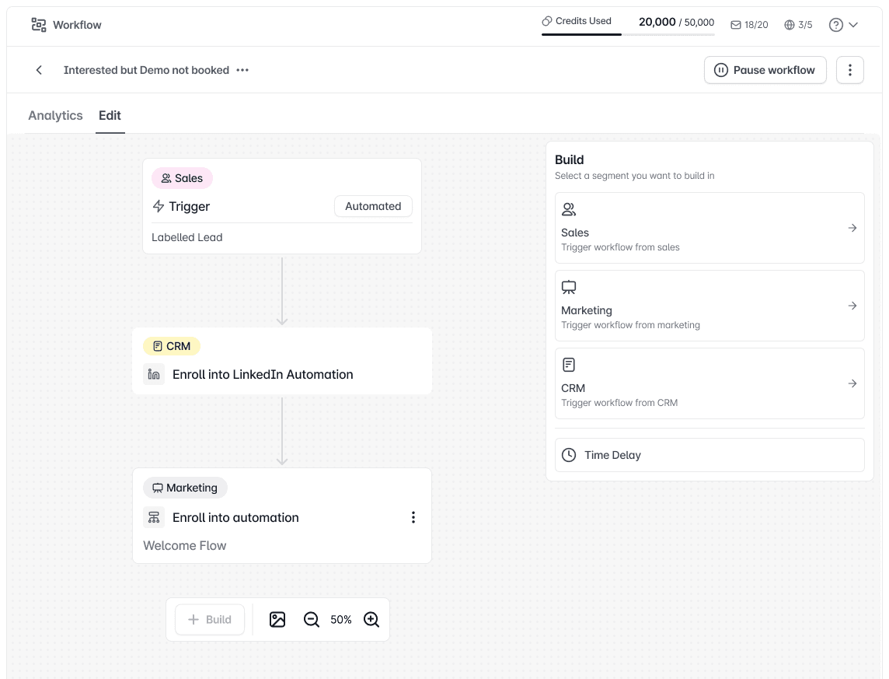Click the zoom in magnifier icon
Viewport: 889px width, 679px height.
pos(371,619)
